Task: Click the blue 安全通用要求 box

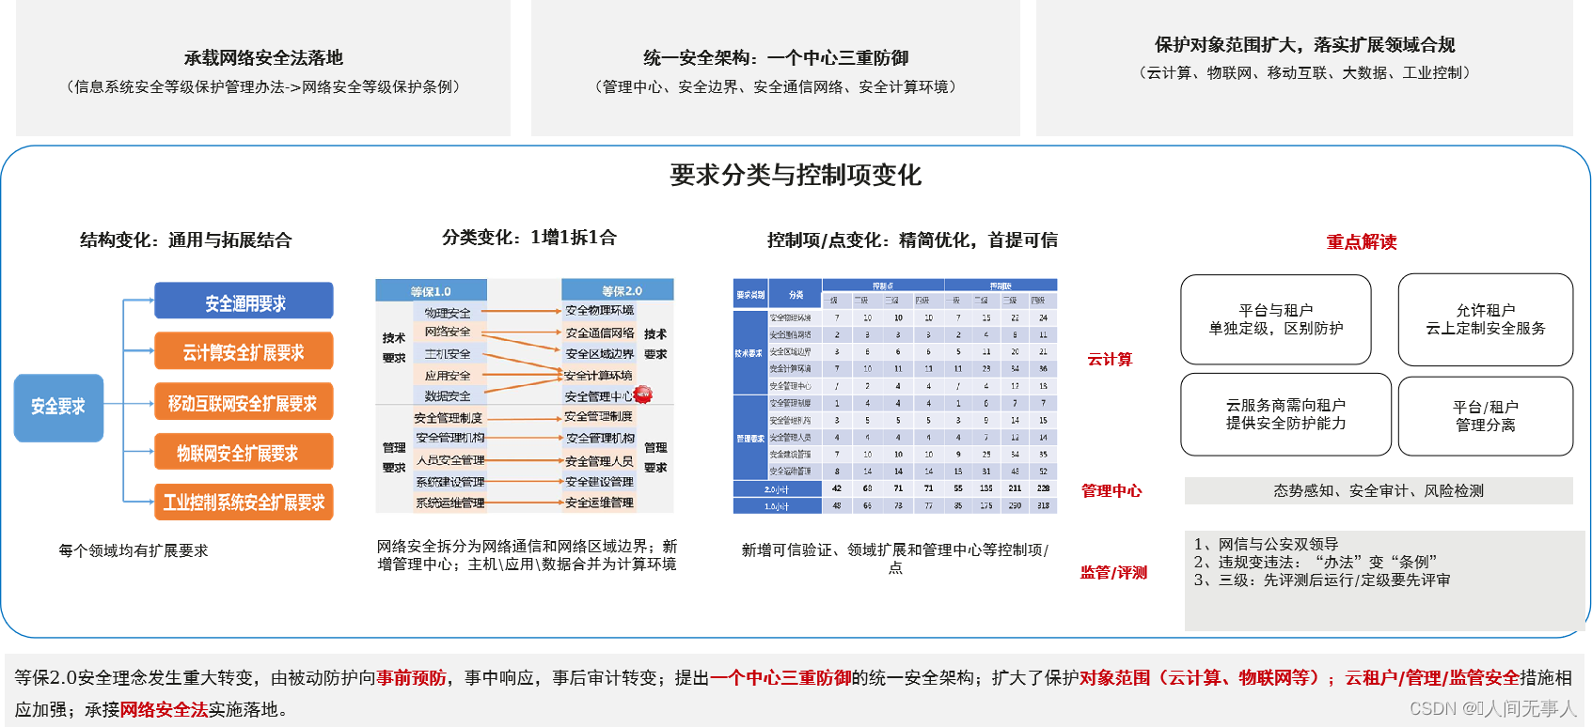Action: [244, 301]
